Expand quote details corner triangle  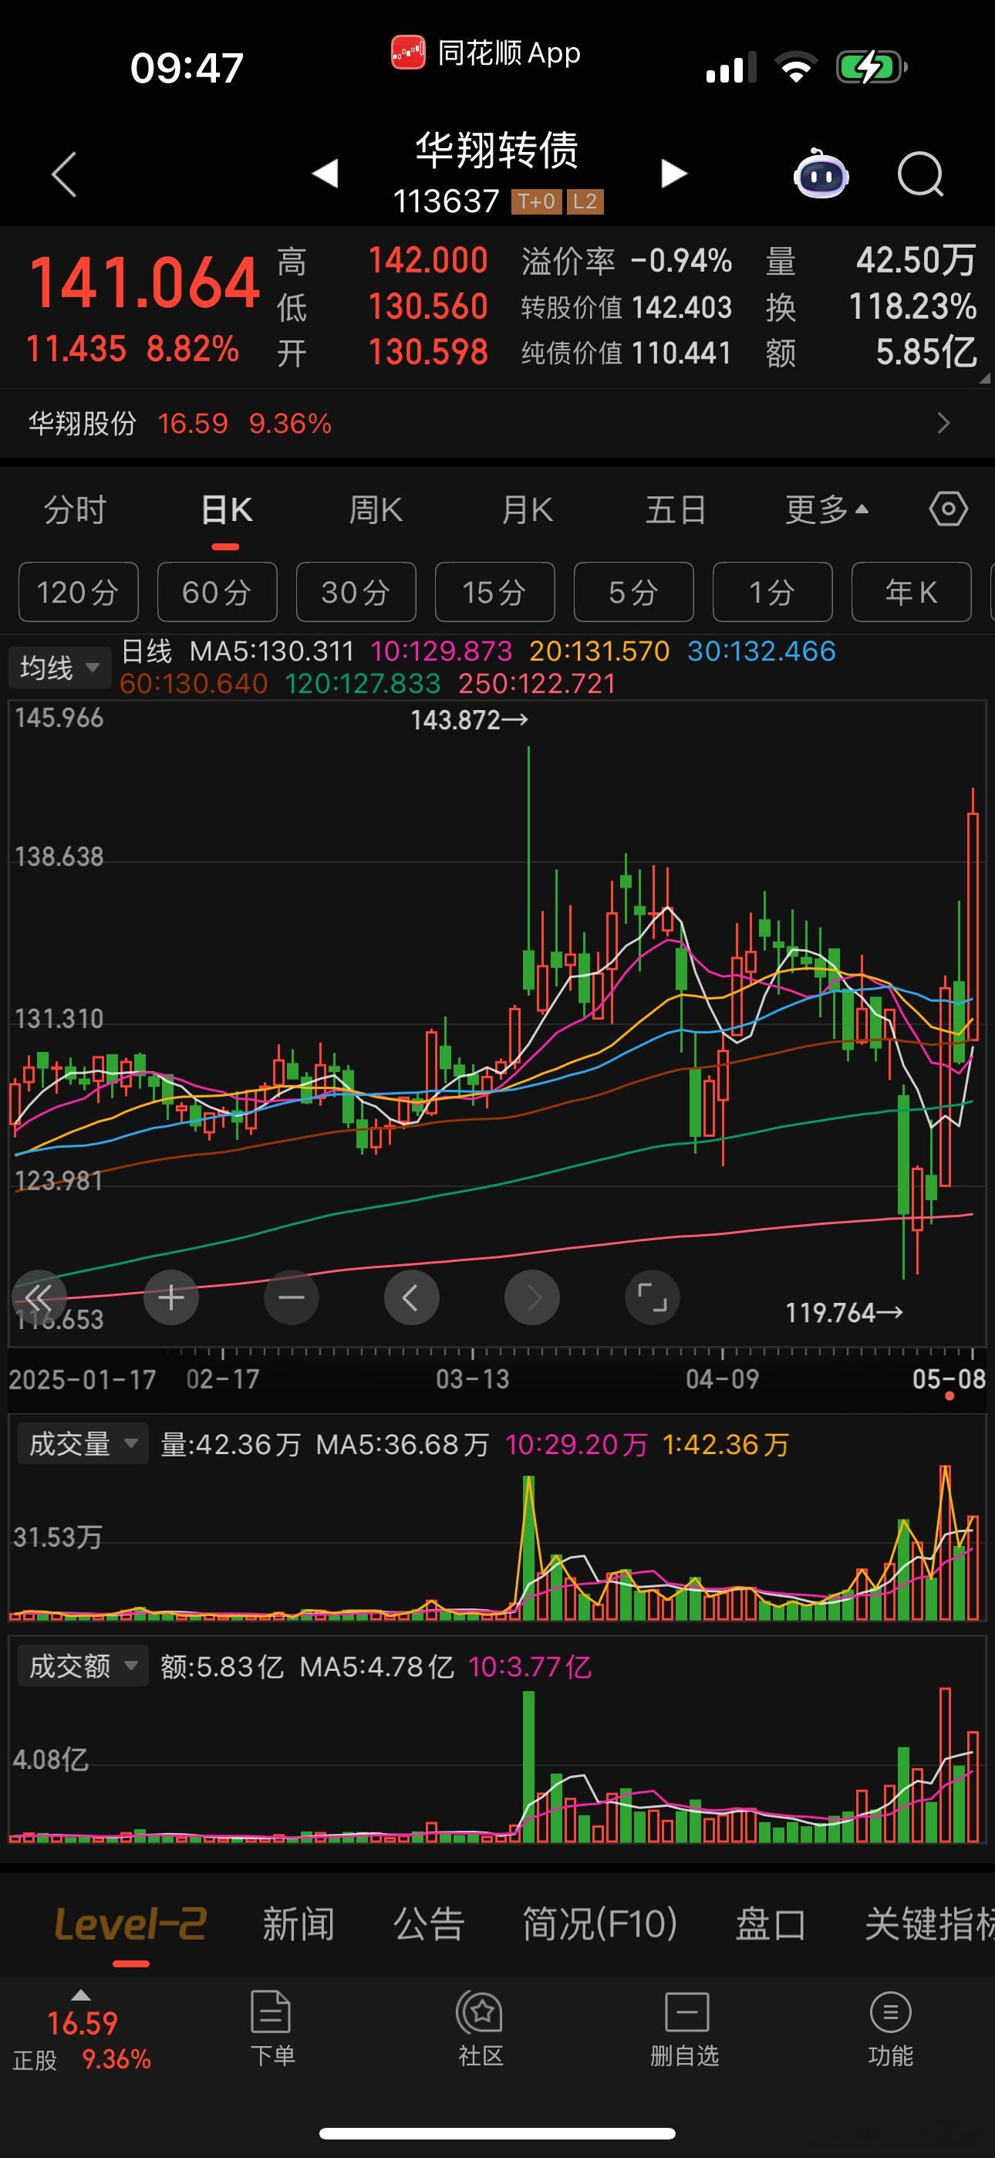pos(985,379)
